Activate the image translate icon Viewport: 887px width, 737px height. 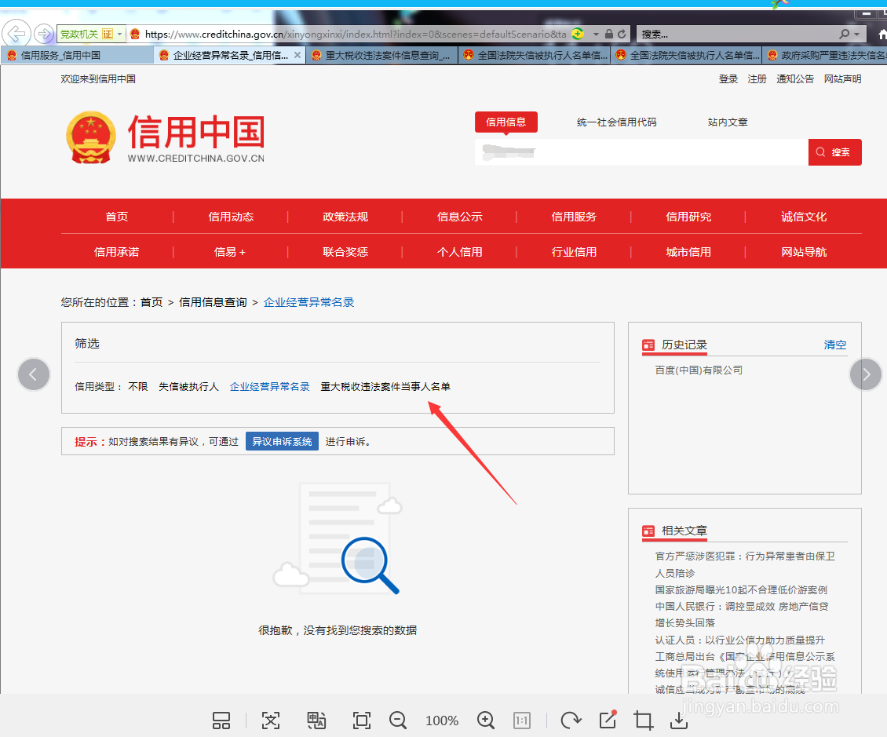[x=316, y=720]
